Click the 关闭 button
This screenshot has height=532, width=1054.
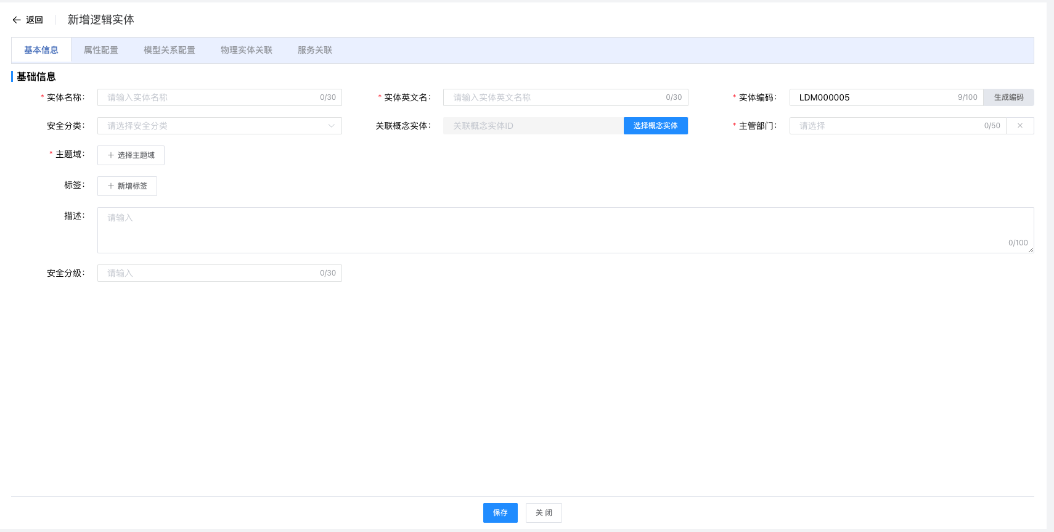pos(544,513)
